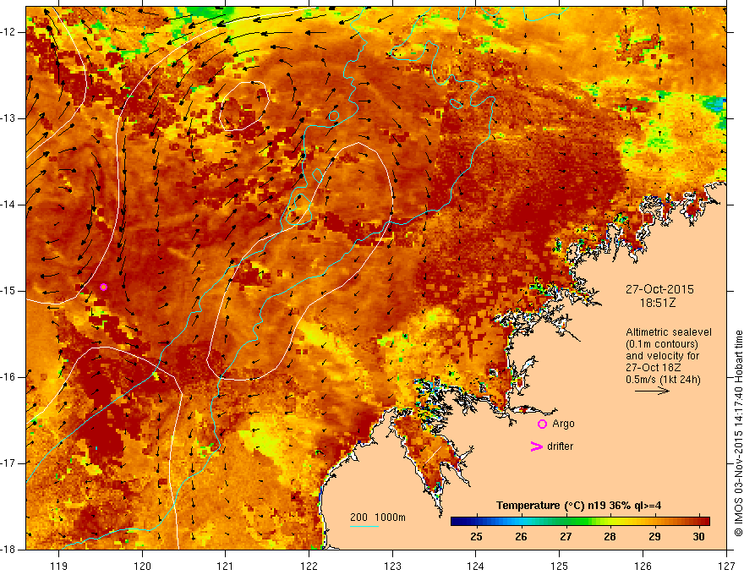The image size is (744, 575).
Task: Click the "27-Oct 18Z" caption text
Action: (652, 368)
